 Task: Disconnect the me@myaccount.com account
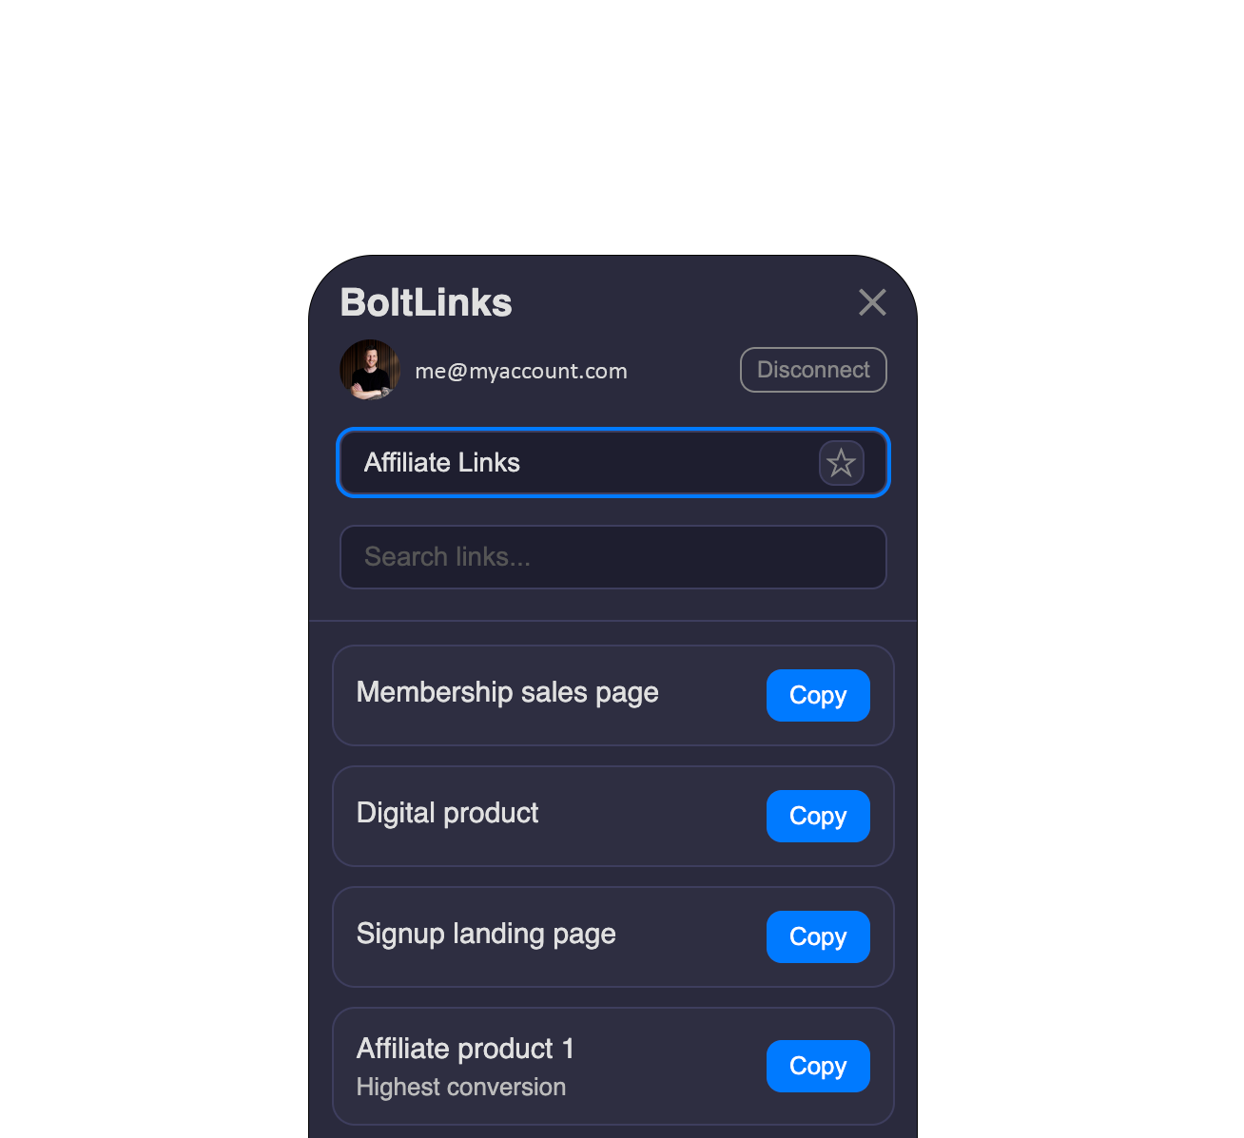pyautogui.click(x=813, y=370)
